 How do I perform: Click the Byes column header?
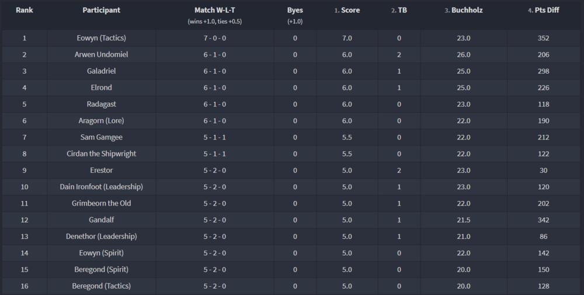point(295,11)
